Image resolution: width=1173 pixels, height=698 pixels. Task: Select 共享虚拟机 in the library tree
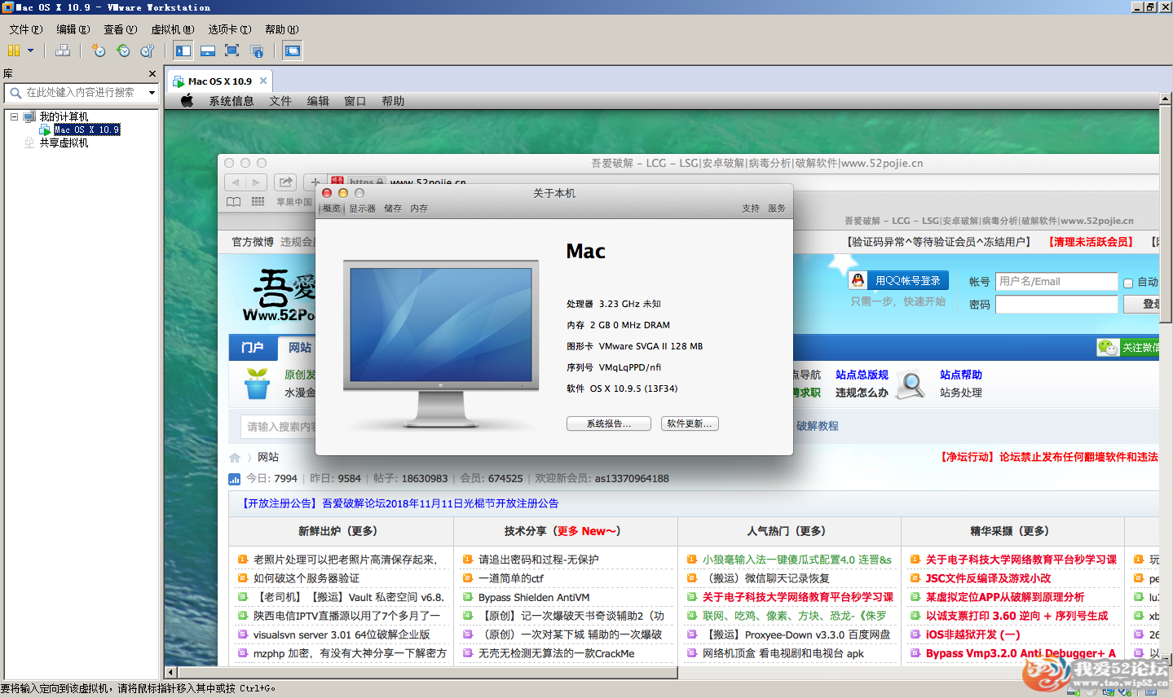pos(64,143)
